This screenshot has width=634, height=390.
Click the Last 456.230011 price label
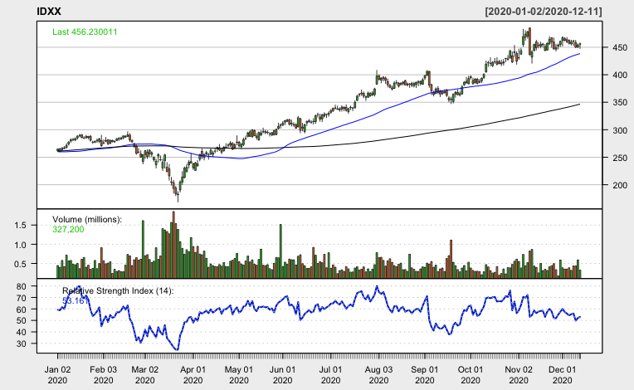[x=85, y=32]
